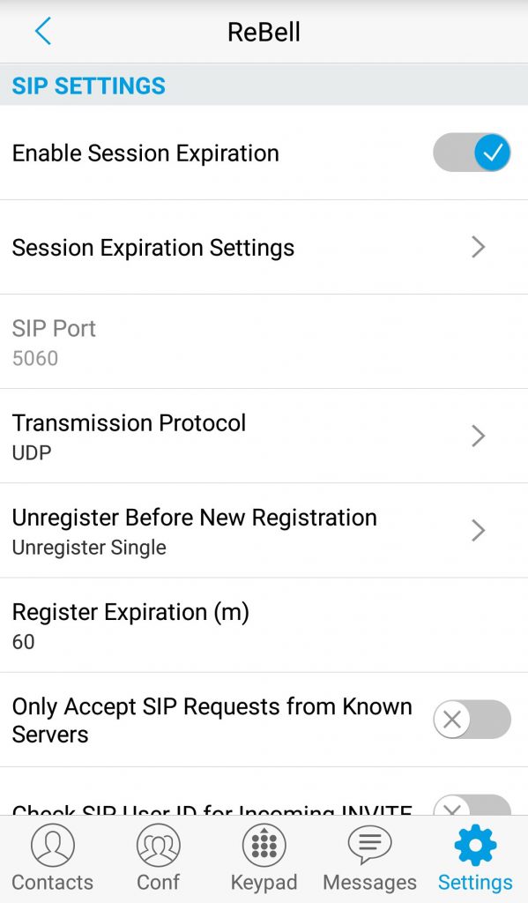Viewport: 528px width, 903px height.
Task: Tap the Unregister Single option text
Action: pos(89,548)
